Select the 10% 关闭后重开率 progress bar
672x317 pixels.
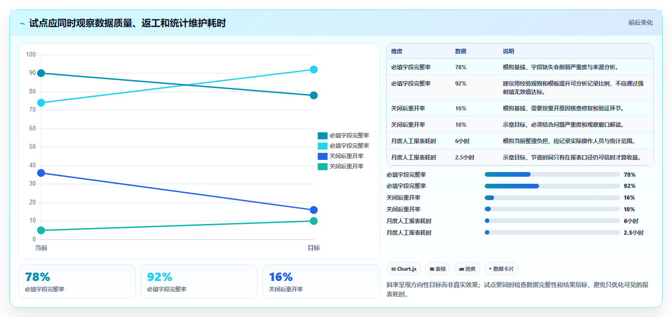552,209
